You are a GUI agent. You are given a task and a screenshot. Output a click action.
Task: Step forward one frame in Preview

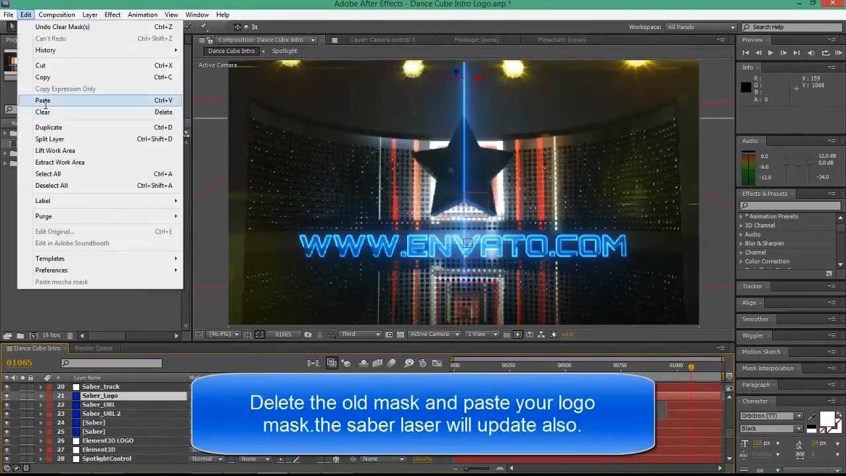783,53
